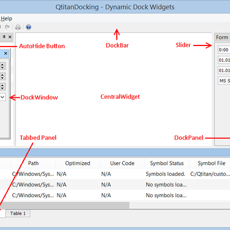
Task: Select Optimized N/A in Symbols loaded row
Action: pos(78,174)
